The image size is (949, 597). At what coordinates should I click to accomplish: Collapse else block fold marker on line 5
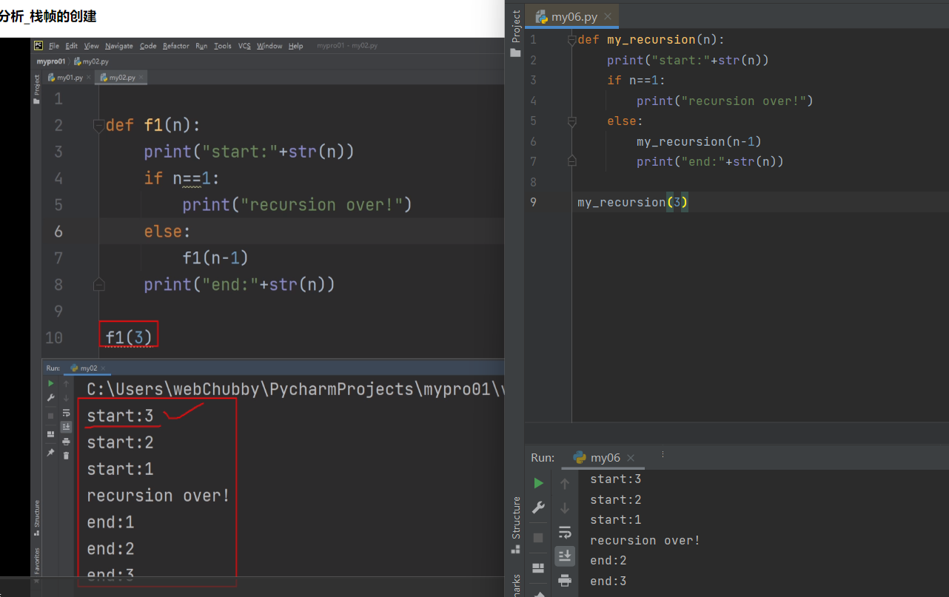tap(571, 121)
